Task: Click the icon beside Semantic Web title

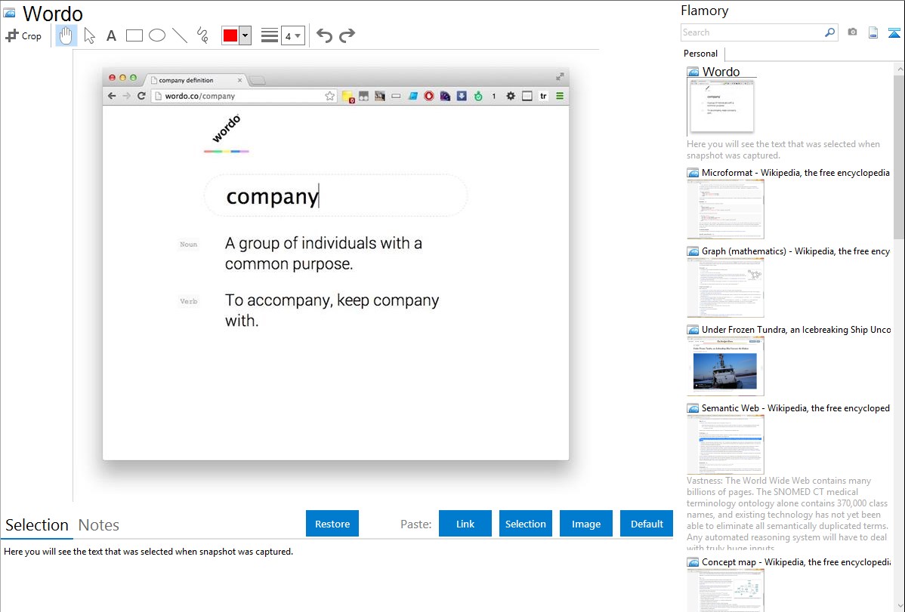Action: tap(693, 407)
